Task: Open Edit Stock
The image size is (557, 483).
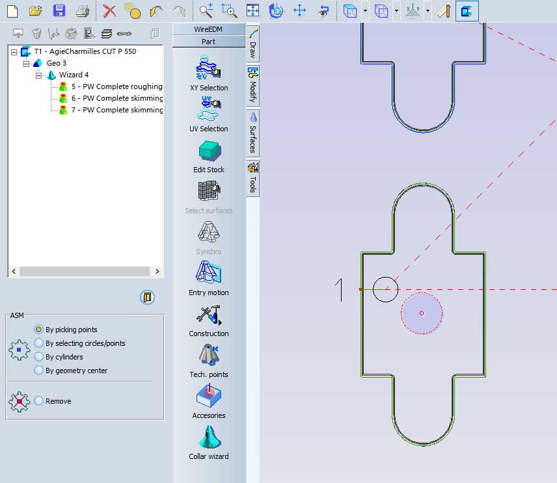Action: pyautogui.click(x=209, y=151)
